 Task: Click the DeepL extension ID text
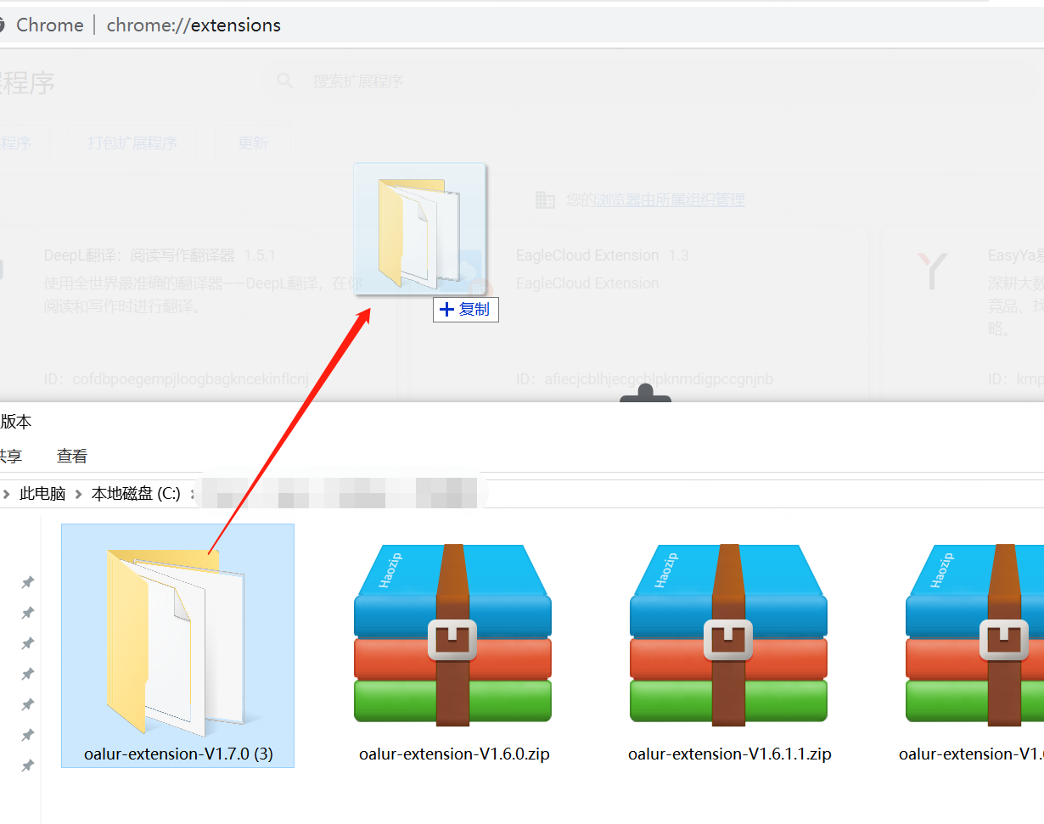[177, 379]
